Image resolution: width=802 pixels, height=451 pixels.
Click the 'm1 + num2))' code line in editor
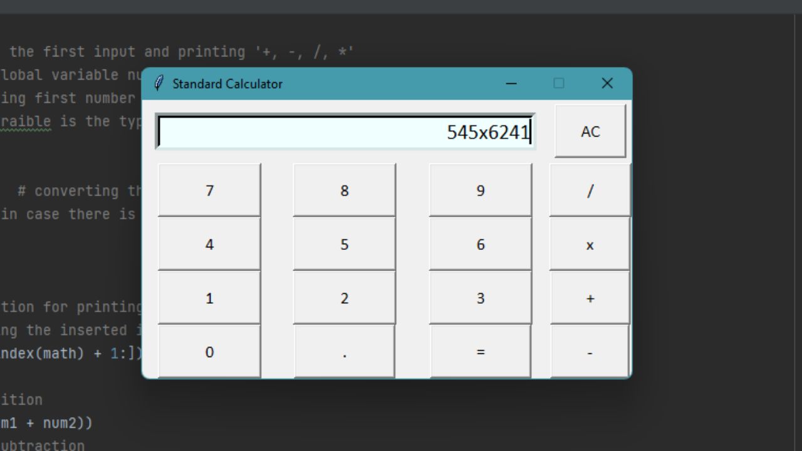pos(46,423)
